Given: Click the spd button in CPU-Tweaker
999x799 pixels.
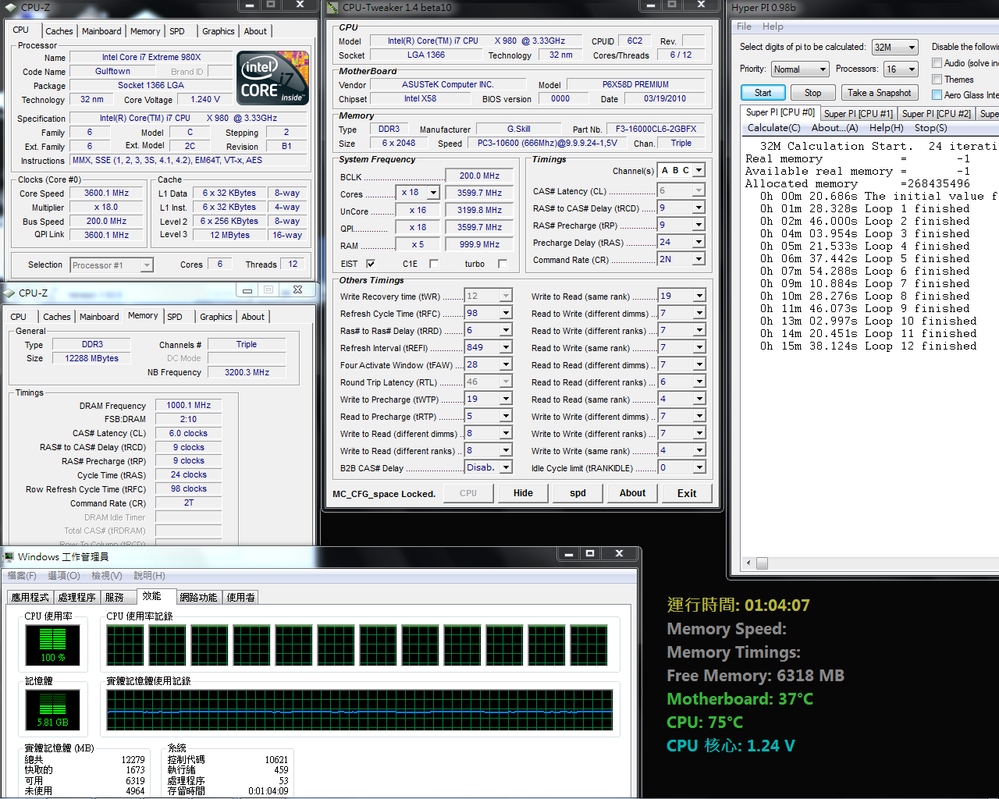Looking at the screenshot, I should click(578, 493).
